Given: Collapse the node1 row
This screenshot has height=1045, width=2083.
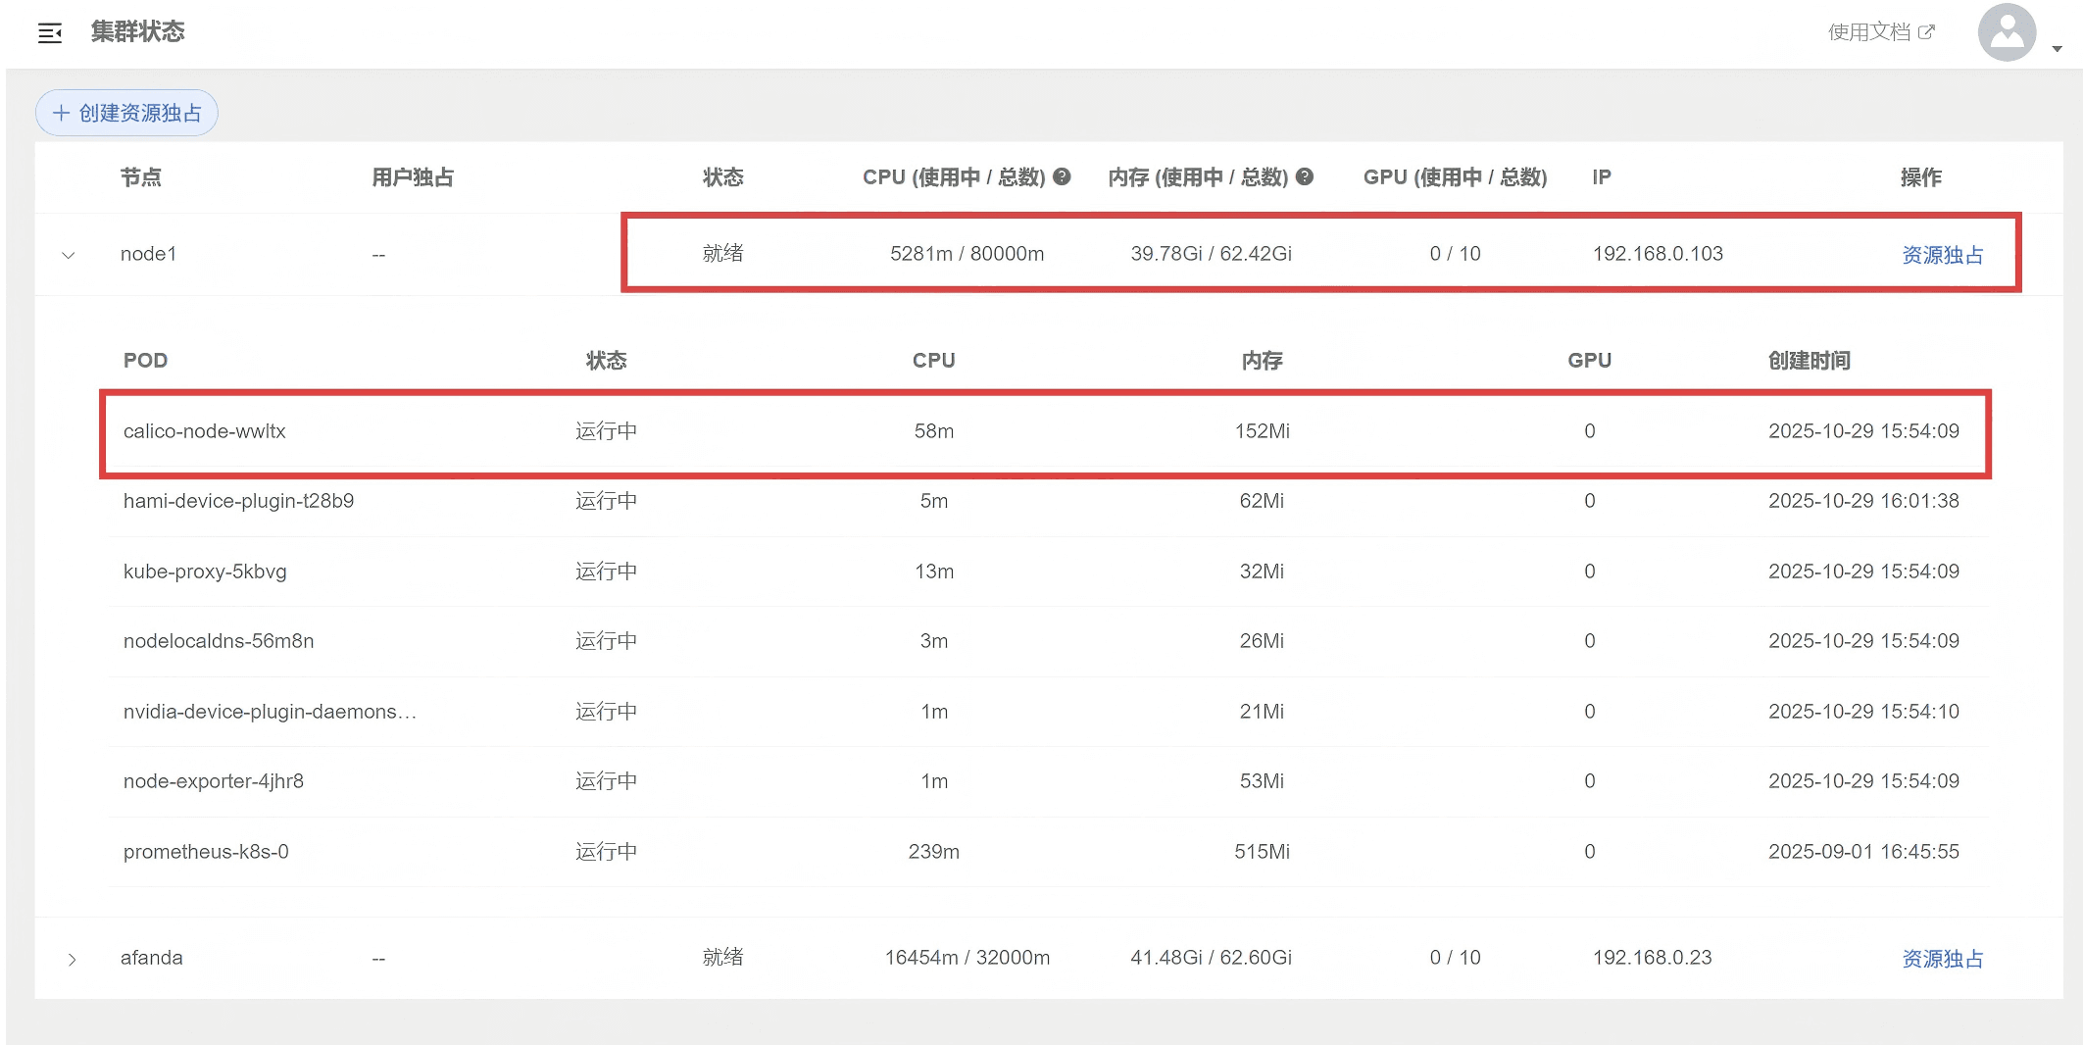Looking at the screenshot, I should click(69, 255).
